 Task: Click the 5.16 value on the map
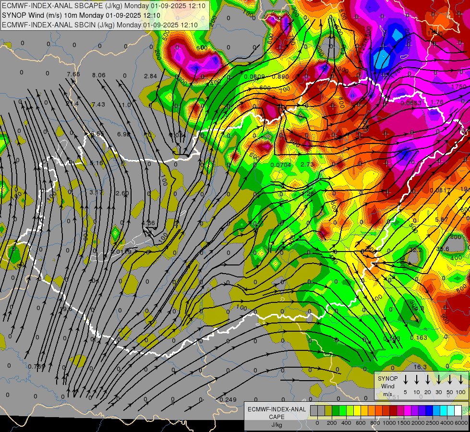96,163
